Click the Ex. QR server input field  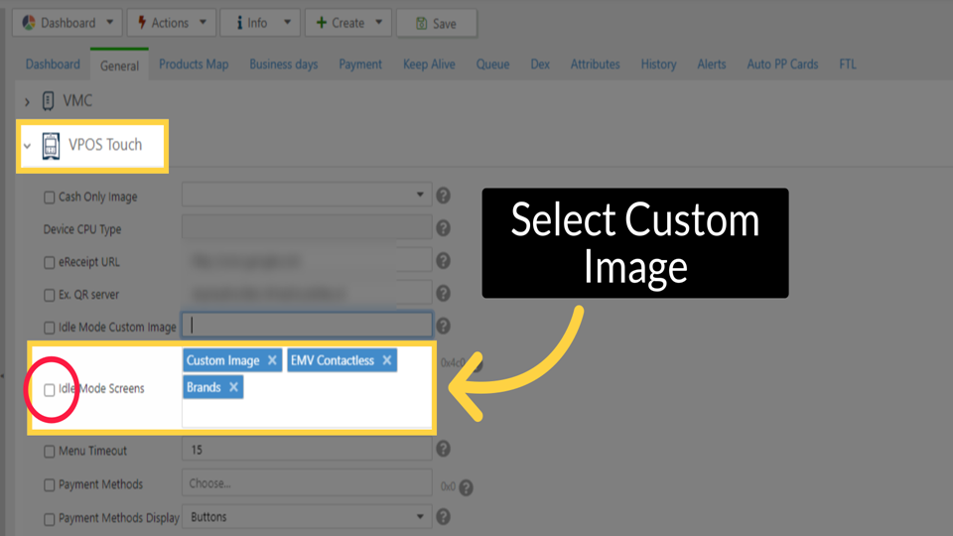[x=307, y=293]
